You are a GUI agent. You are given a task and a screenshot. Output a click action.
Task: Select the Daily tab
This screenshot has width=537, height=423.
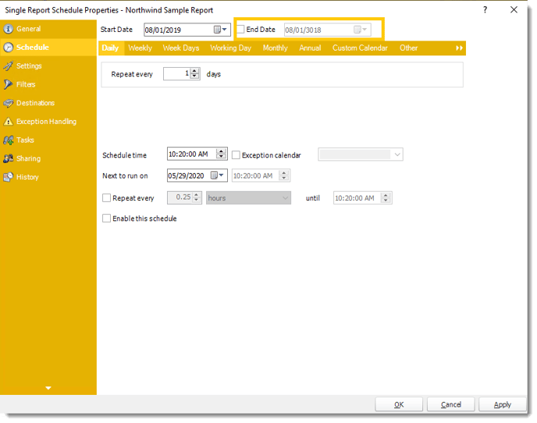coord(110,48)
